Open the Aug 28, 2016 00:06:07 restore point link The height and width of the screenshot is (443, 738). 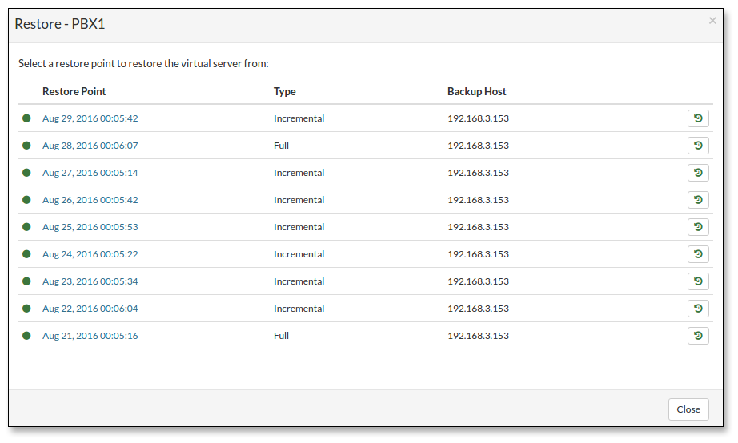90,146
